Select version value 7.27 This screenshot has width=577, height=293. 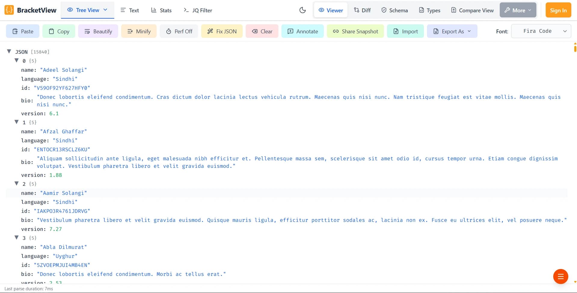click(56, 229)
